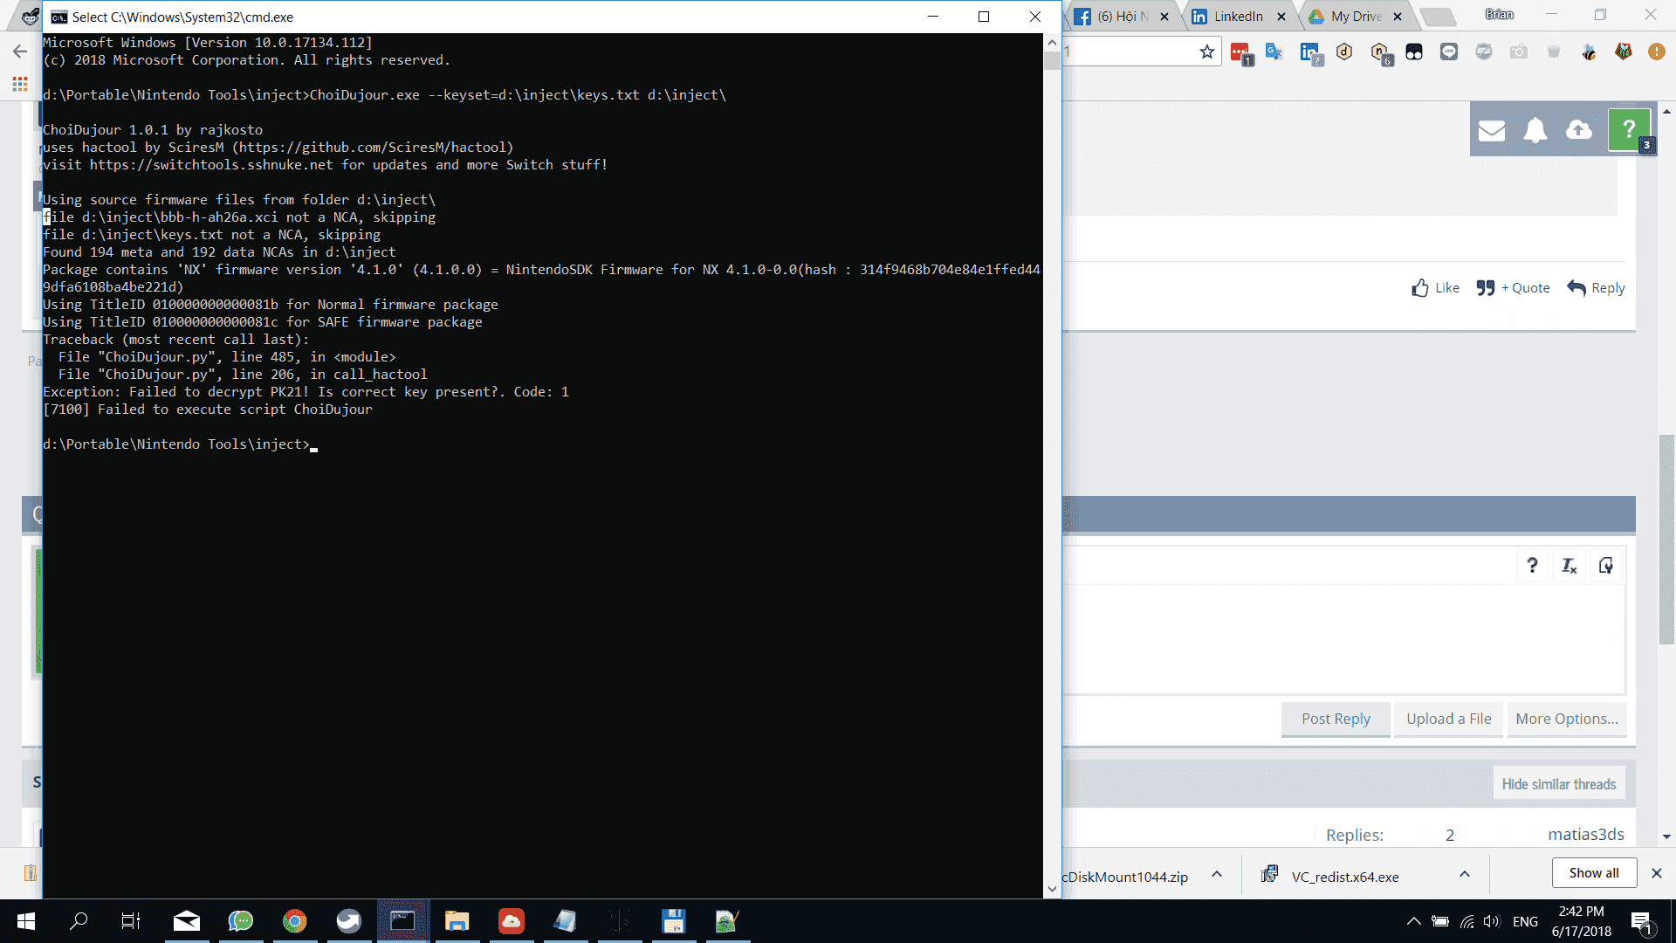Click the editor help question mark icon
This screenshot has height=943, width=1676.
pyautogui.click(x=1532, y=566)
